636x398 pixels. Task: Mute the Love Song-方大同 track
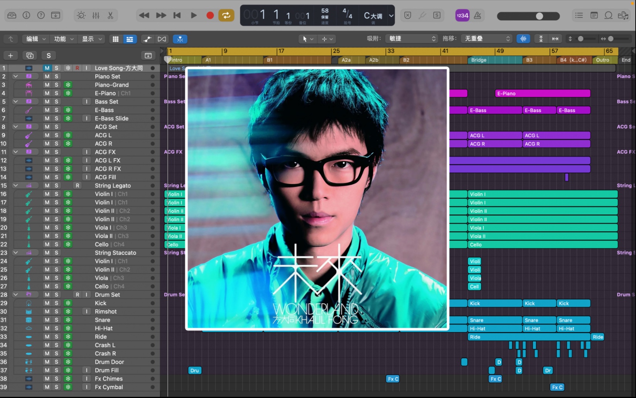point(47,68)
